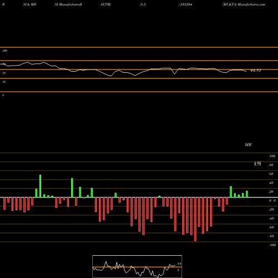The image size is (278, 278).
Task: Select the -100 label on the MR axis
Action: coord(272,245)
